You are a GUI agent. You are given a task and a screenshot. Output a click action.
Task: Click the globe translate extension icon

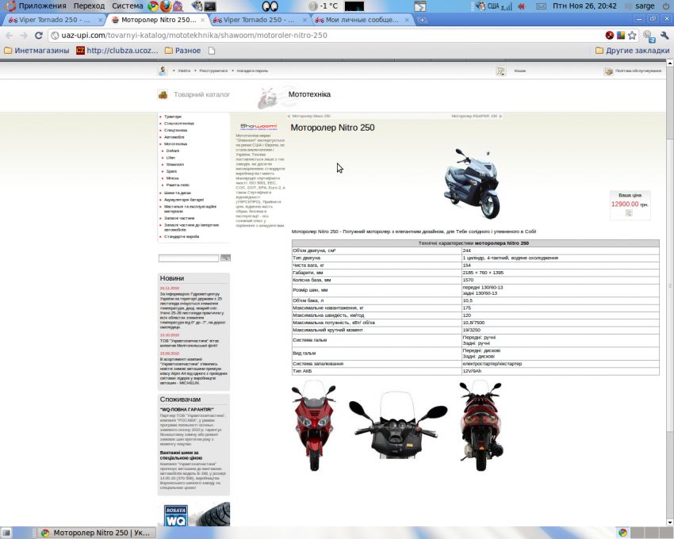649,36
